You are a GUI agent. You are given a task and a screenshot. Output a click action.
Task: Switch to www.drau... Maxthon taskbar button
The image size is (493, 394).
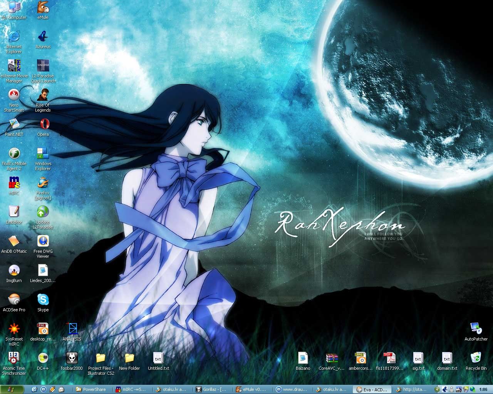pos(293,389)
